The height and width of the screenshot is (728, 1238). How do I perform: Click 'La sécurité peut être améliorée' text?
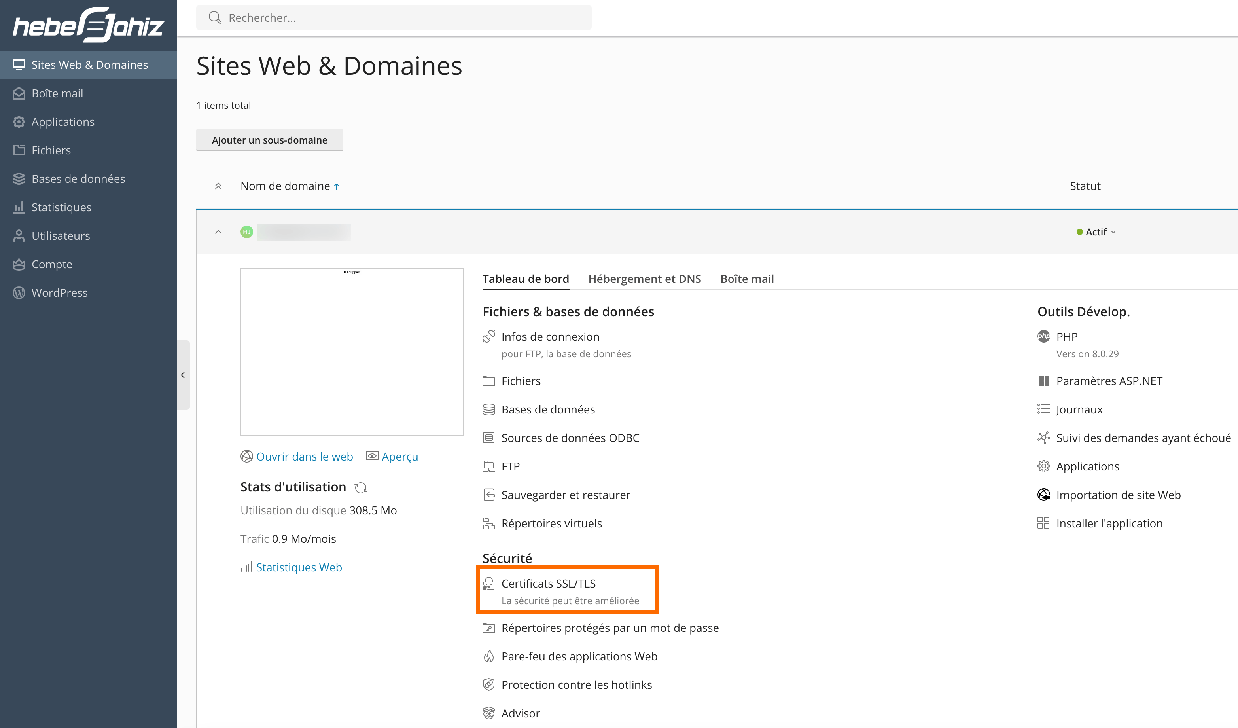[x=570, y=601]
